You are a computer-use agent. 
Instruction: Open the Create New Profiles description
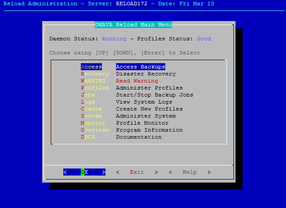149,109
